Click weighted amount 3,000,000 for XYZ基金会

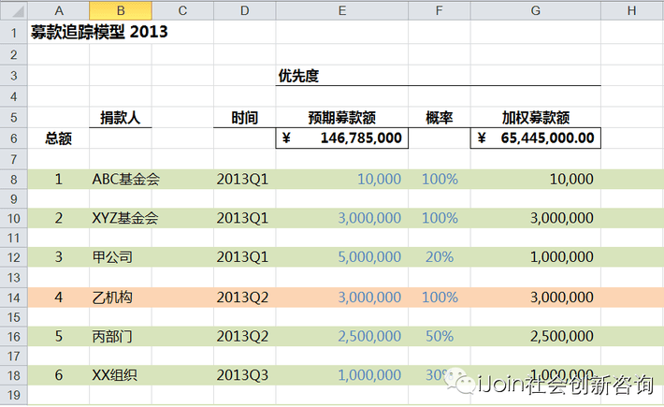tap(562, 218)
